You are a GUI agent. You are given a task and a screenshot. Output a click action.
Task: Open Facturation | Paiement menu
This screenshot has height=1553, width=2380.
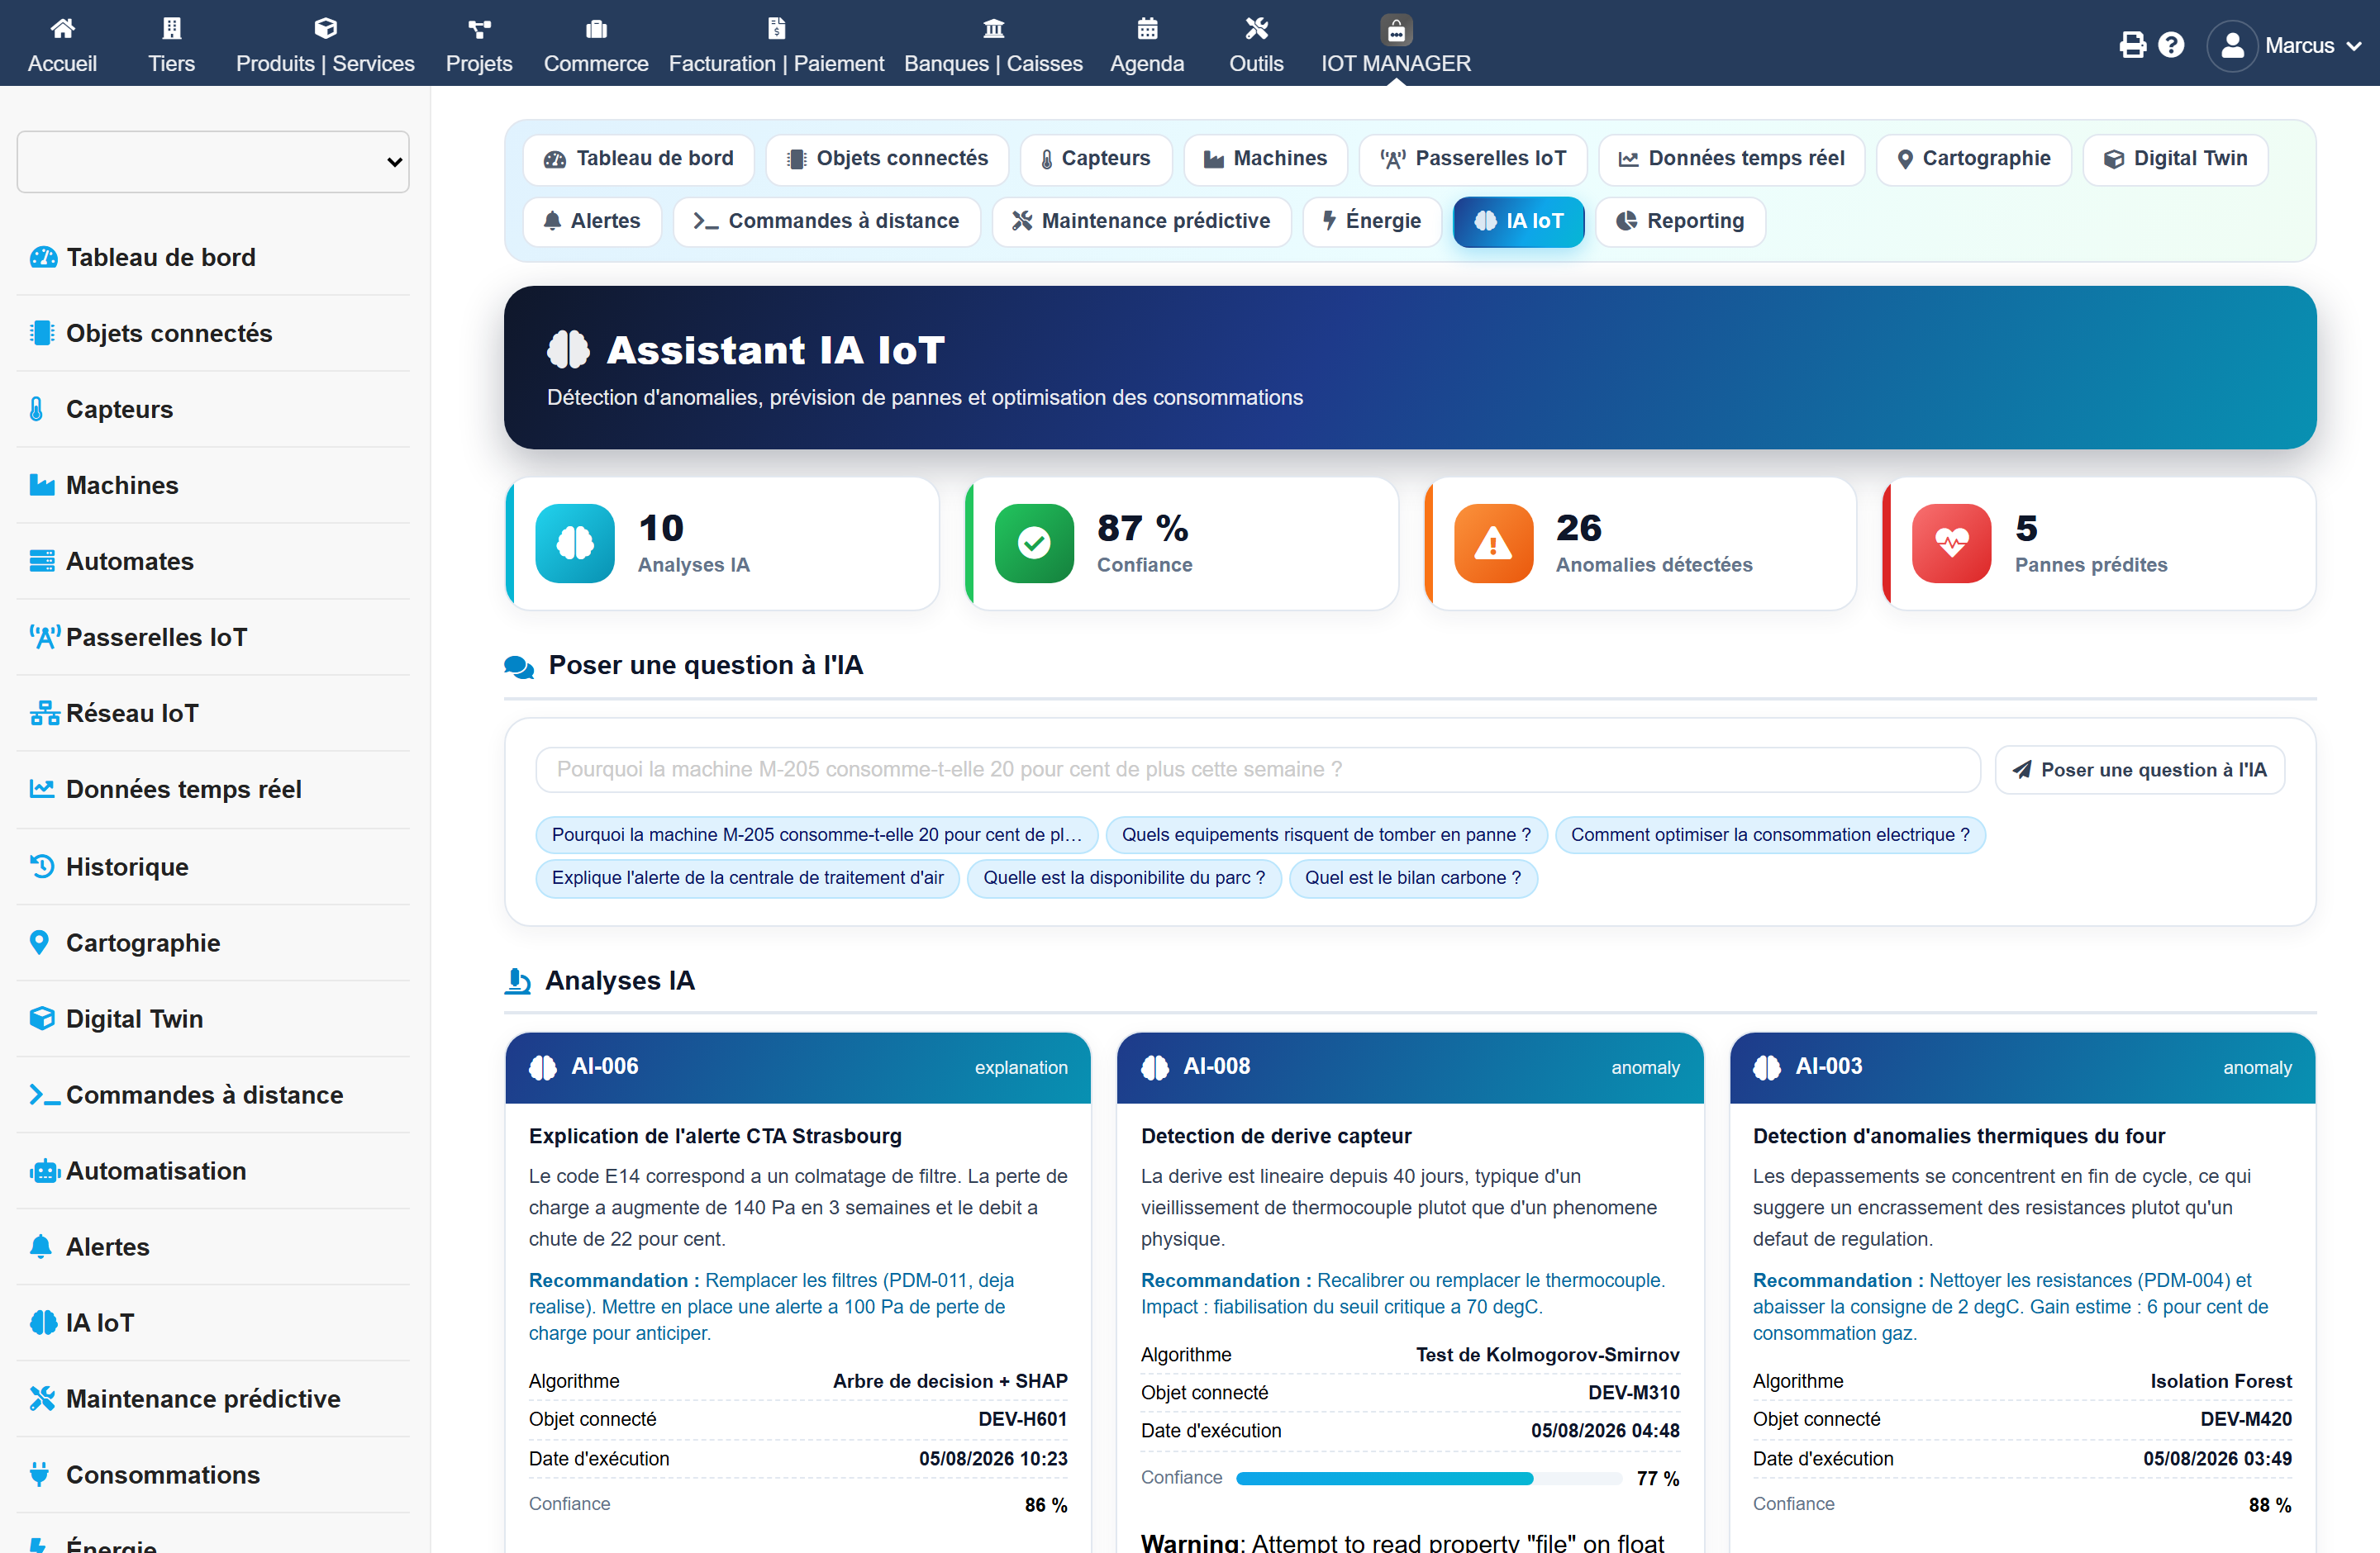coord(776,45)
